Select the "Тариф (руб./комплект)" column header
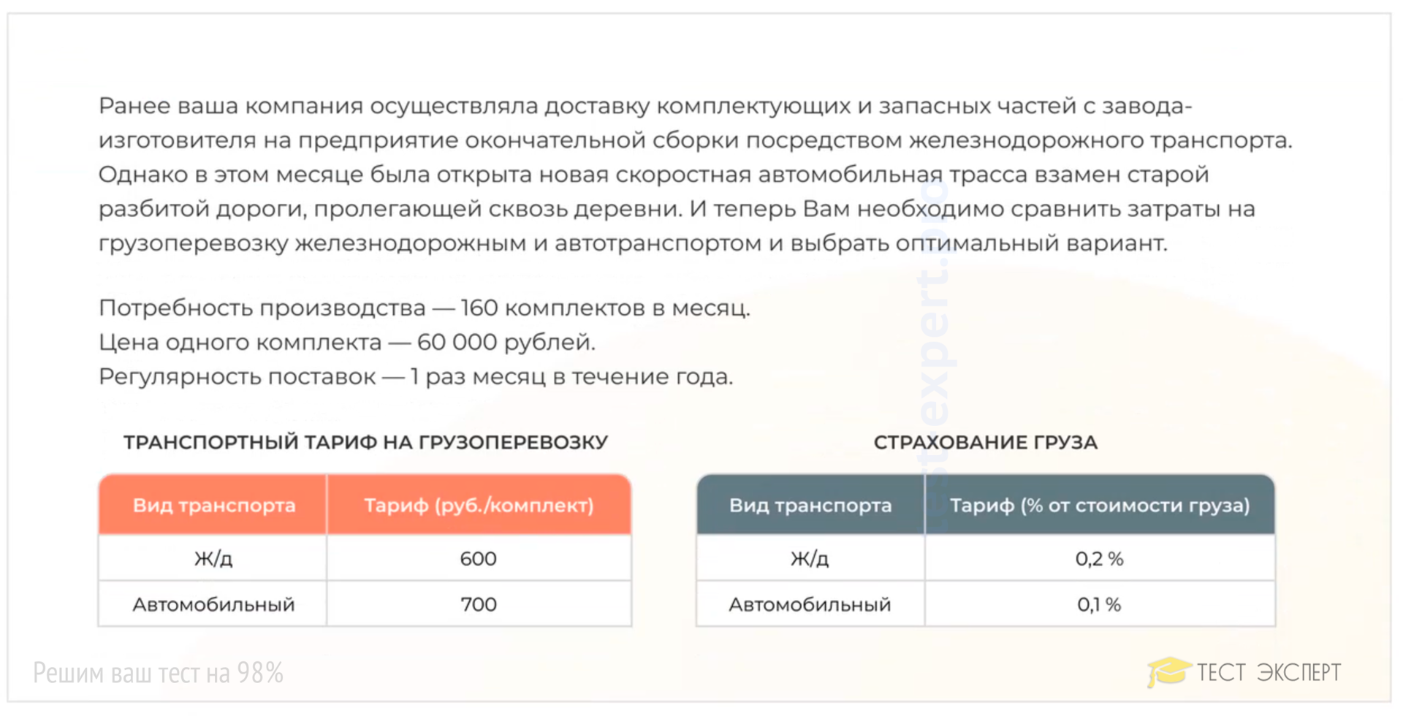 [479, 506]
